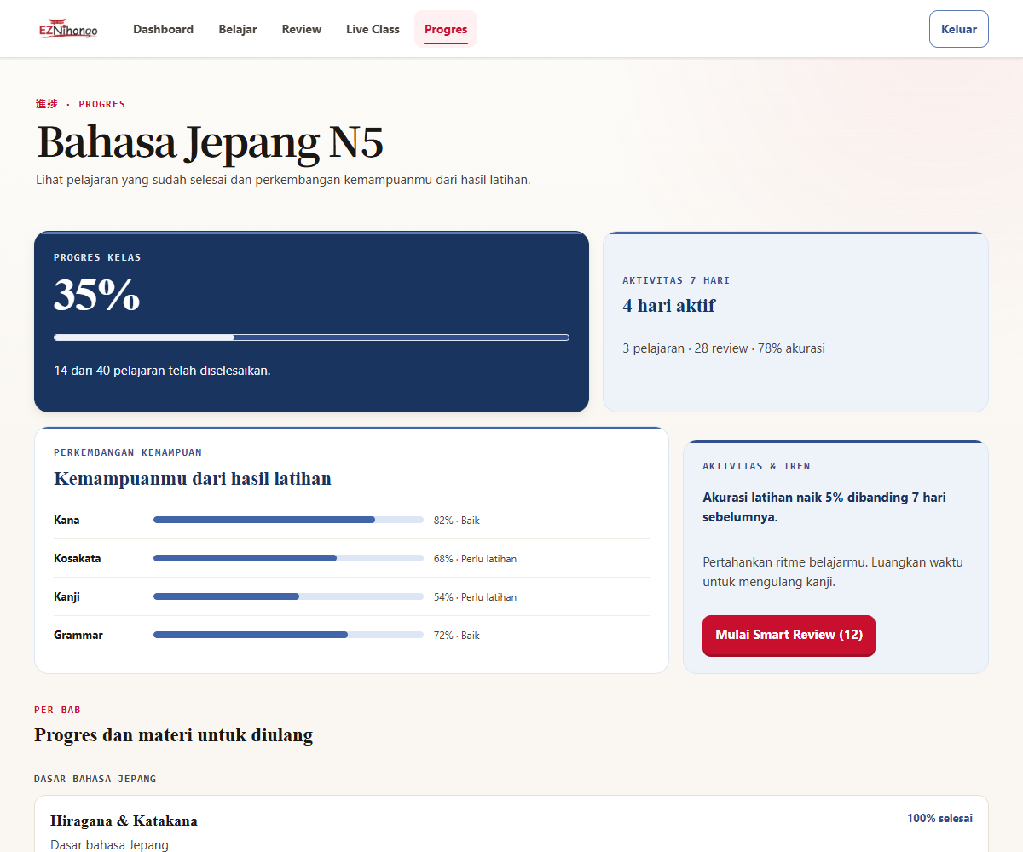Screen dimensions: 1023x852
Task: Click 'Kemampuanmu dari hasil latihan' heading
Action: coord(193,479)
